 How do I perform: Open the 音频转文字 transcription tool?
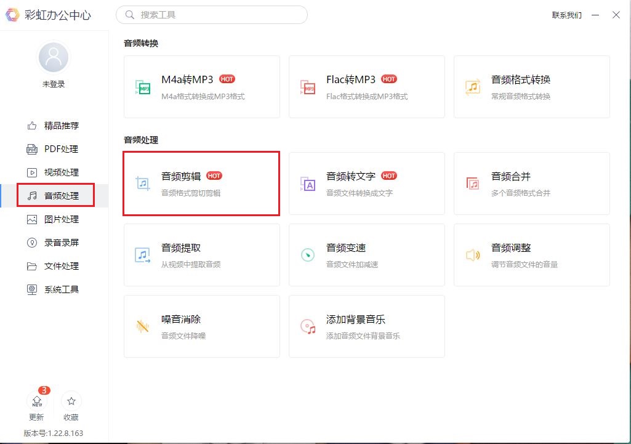366,183
